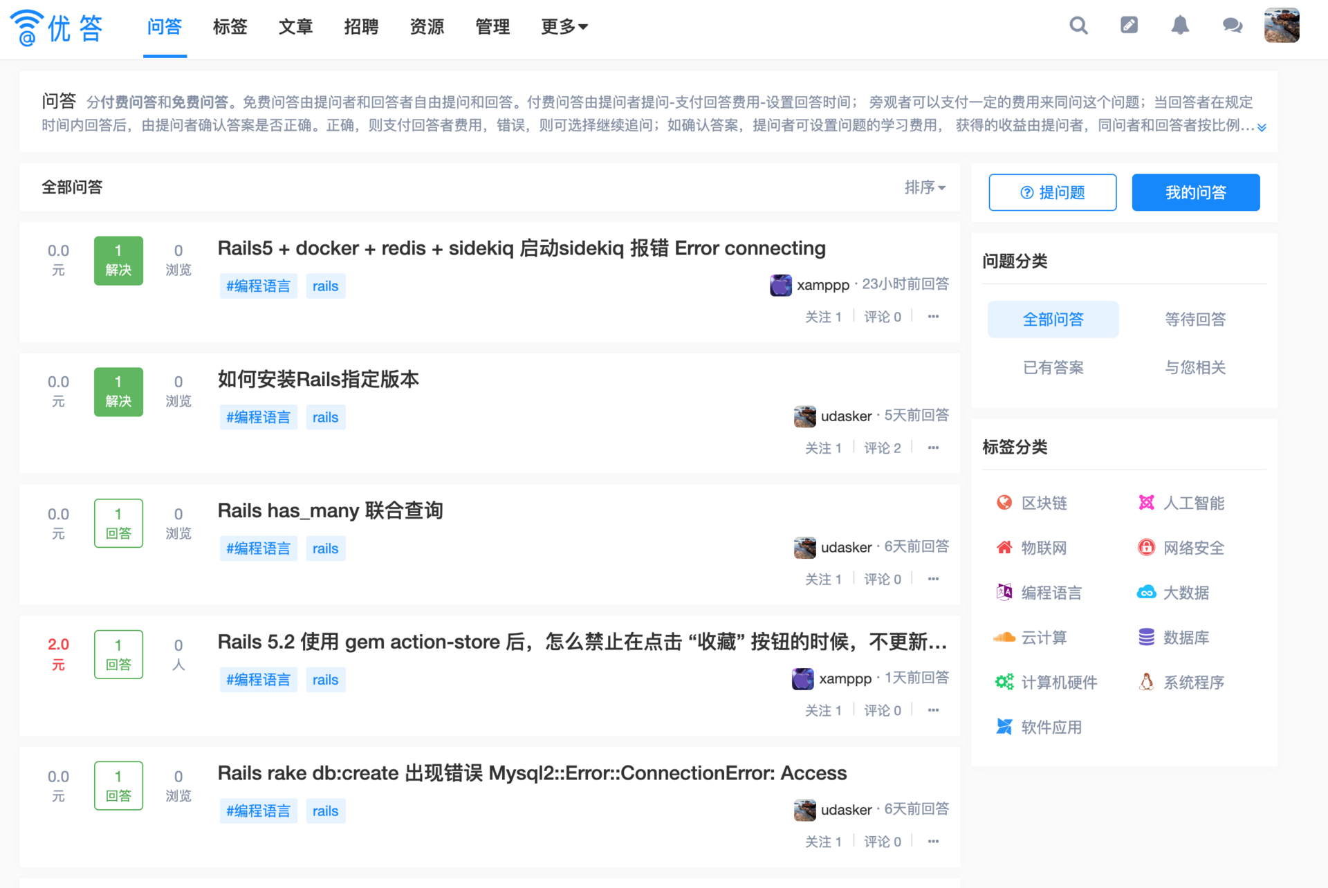Open the chat messages icon

[1232, 26]
